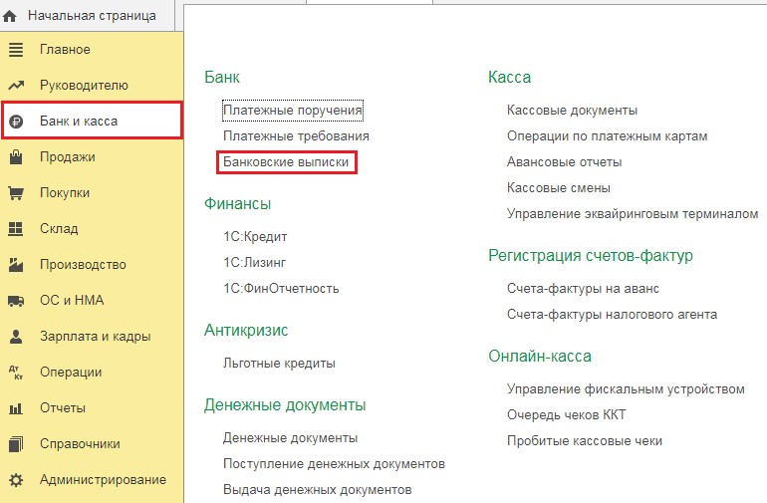Image resolution: width=767 pixels, height=503 pixels.
Task: Select the ruble coin icon for Банк и касса
Action: 16,122
